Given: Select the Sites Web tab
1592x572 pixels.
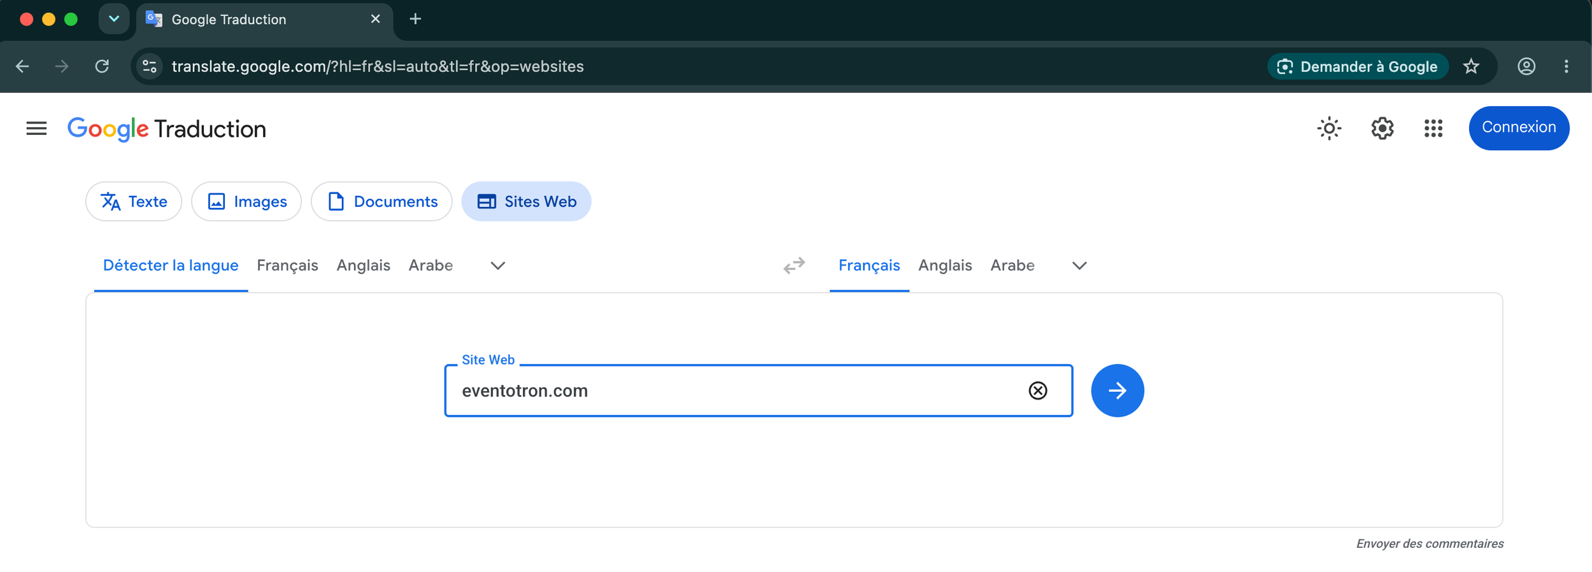Looking at the screenshot, I should [x=527, y=202].
